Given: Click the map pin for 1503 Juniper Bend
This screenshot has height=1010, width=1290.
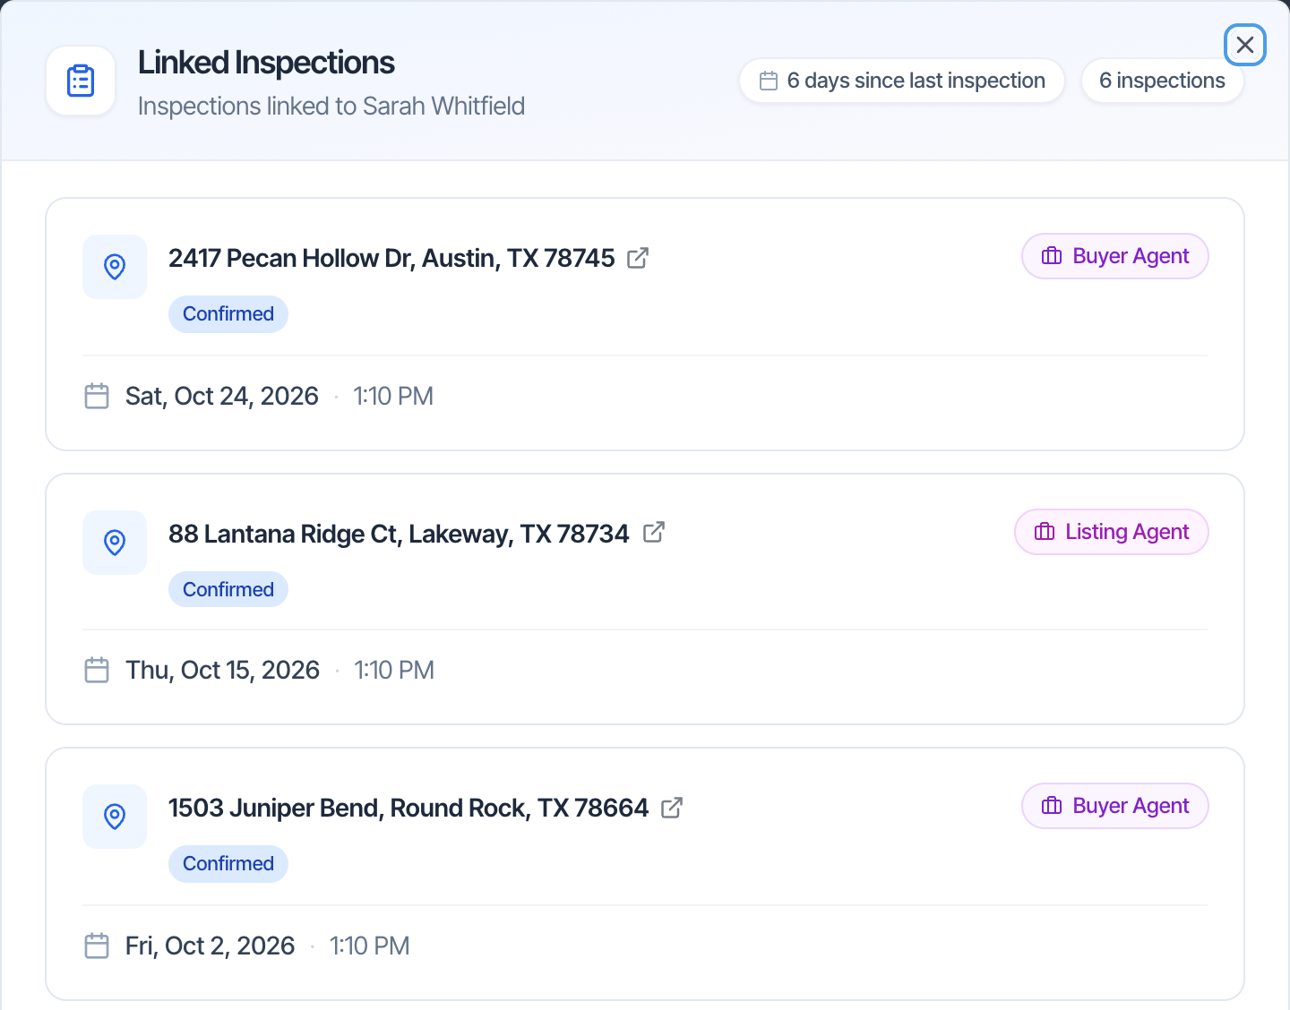Looking at the screenshot, I should tap(115, 817).
